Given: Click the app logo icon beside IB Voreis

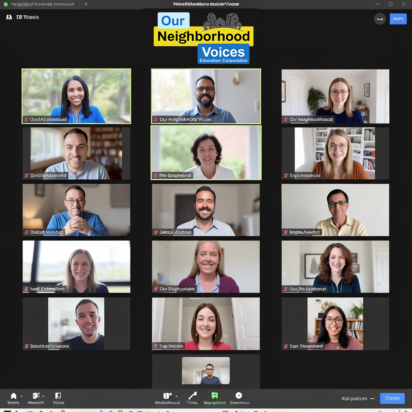Looking at the screenshot, I should pos(9,17).
